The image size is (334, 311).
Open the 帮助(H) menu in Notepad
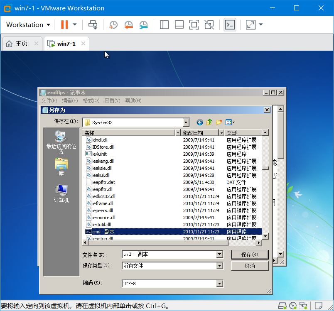click(x=133, y=100)
